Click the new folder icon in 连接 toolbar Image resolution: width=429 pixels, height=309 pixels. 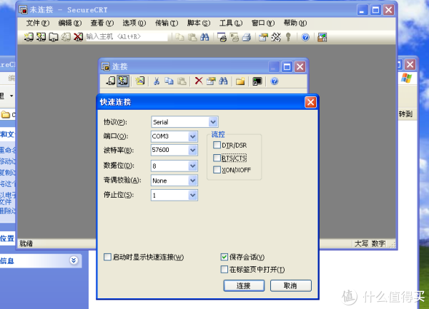(x=241, y=81)
